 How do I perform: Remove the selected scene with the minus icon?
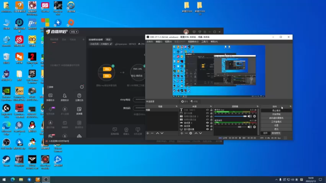[x=152, y=133]
